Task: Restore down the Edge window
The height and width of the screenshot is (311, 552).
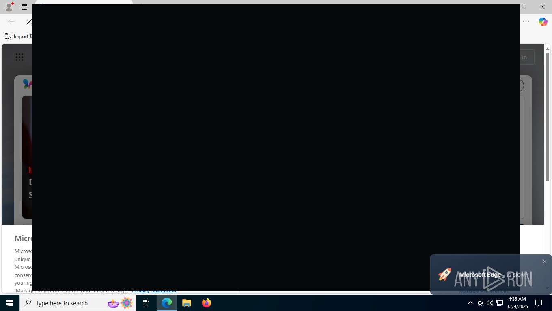Action: (524, 7)
